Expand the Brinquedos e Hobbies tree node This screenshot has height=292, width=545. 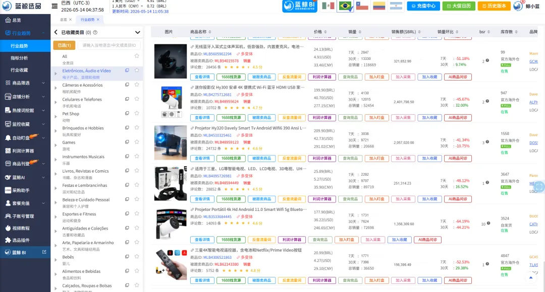coord(56,131)
